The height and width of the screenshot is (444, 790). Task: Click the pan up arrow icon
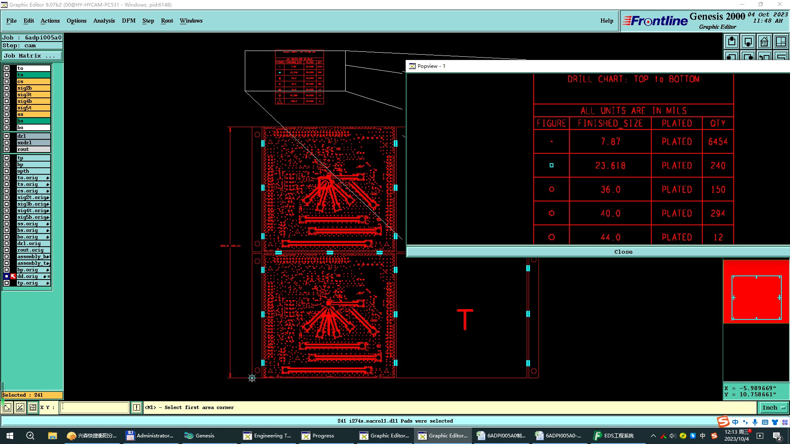click(732, 42)
